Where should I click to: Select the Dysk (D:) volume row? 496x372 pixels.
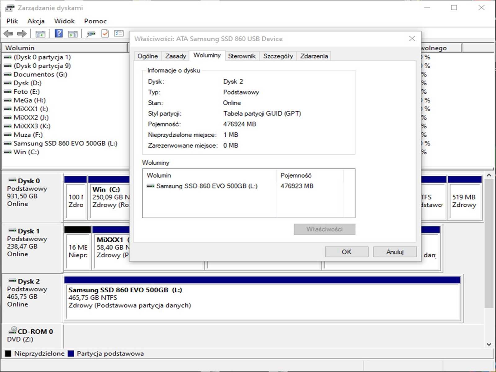[28, 83]
